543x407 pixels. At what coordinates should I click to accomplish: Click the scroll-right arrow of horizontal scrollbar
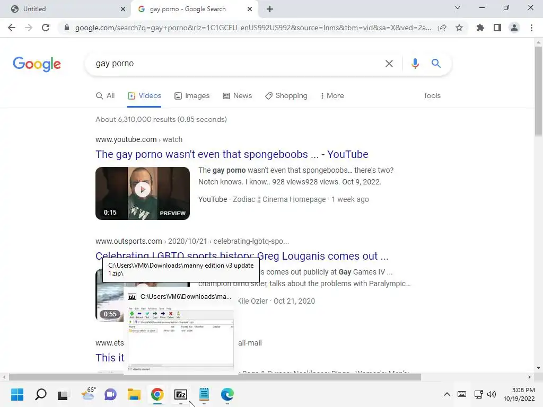529,377
